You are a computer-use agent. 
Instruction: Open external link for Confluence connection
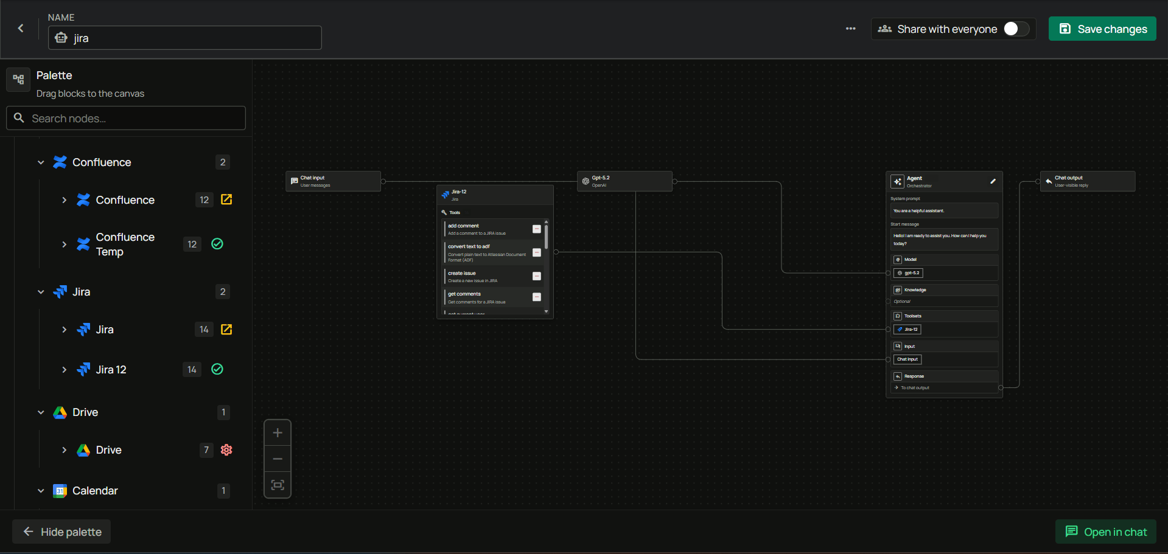(x=226, y=199)
